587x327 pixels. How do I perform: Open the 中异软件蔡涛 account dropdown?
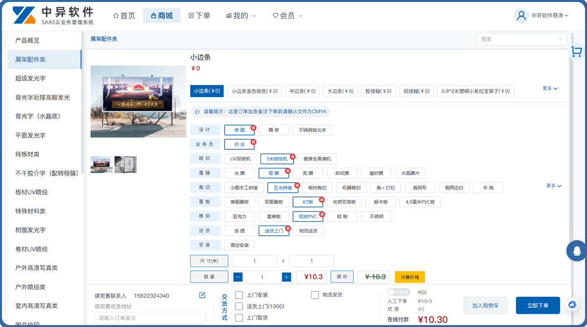[x=550, y=16]
